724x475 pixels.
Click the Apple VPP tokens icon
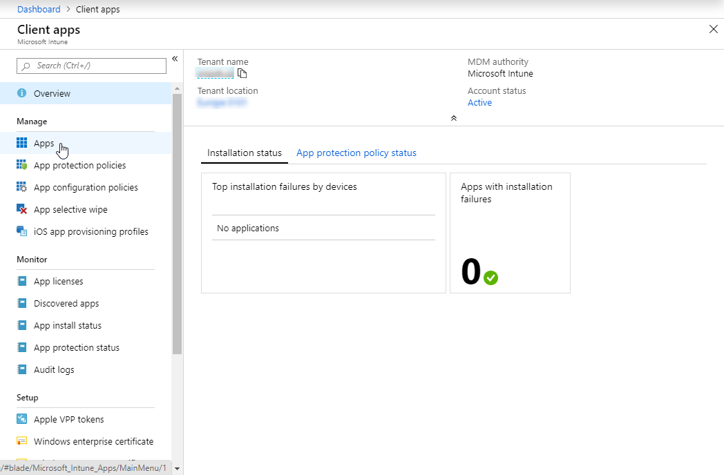(x=21, y=419)
